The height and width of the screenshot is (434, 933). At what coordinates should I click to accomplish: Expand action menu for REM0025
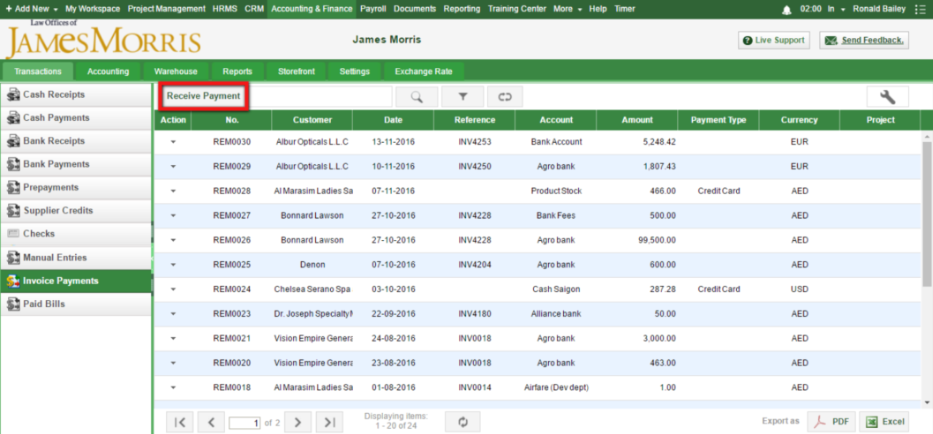point(173,265)
